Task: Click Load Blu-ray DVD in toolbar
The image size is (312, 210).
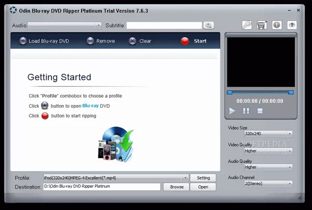Action: pyautogui.click(x=43, y=41)
